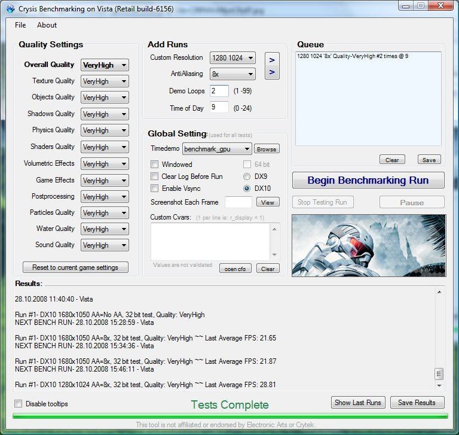459x435 pixels.
Task: Click Show Last Runs
Action: (x=358, y=403)
